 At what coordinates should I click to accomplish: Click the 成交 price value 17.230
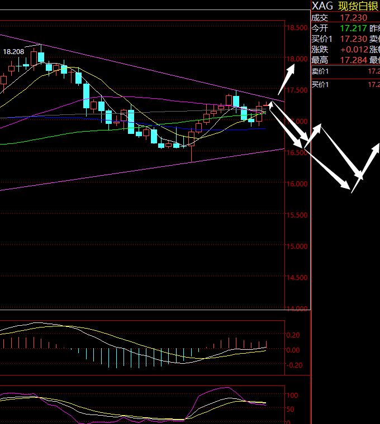point(353,18)
